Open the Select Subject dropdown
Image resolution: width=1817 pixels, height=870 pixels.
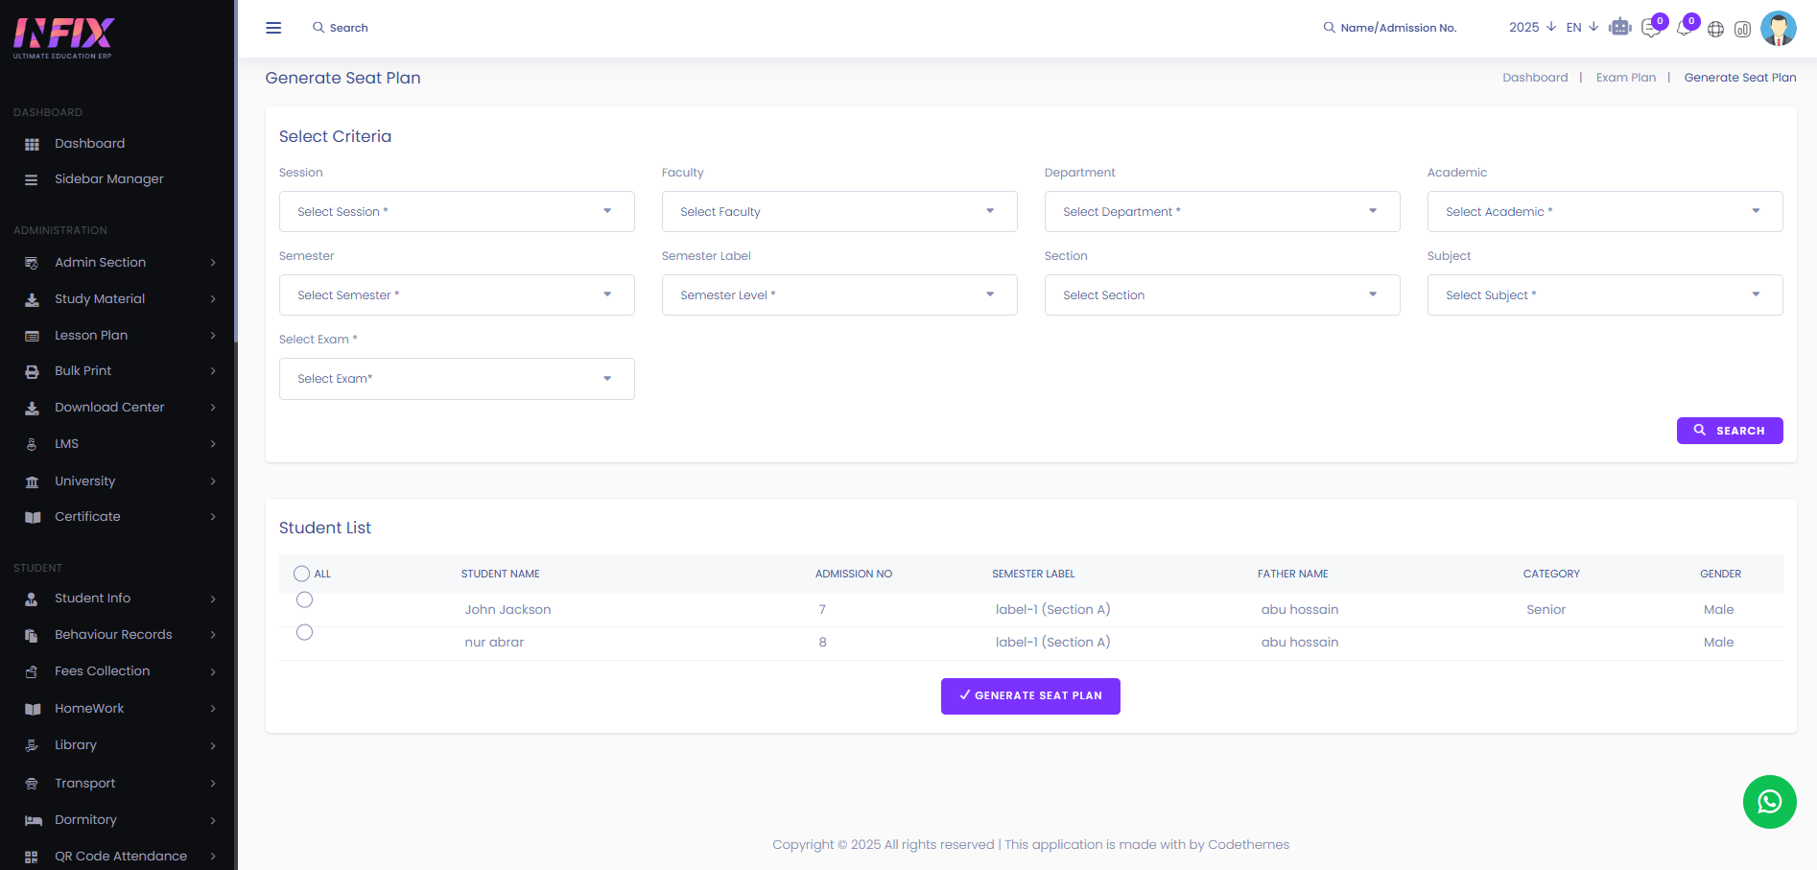pyautogui.click(x=1605, y=294)
